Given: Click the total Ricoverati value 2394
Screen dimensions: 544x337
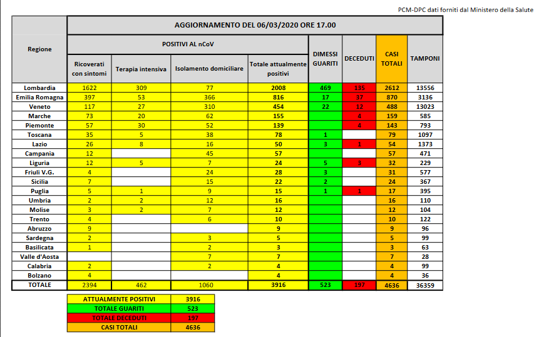Looking at the screenshot, I should (89, 285).
